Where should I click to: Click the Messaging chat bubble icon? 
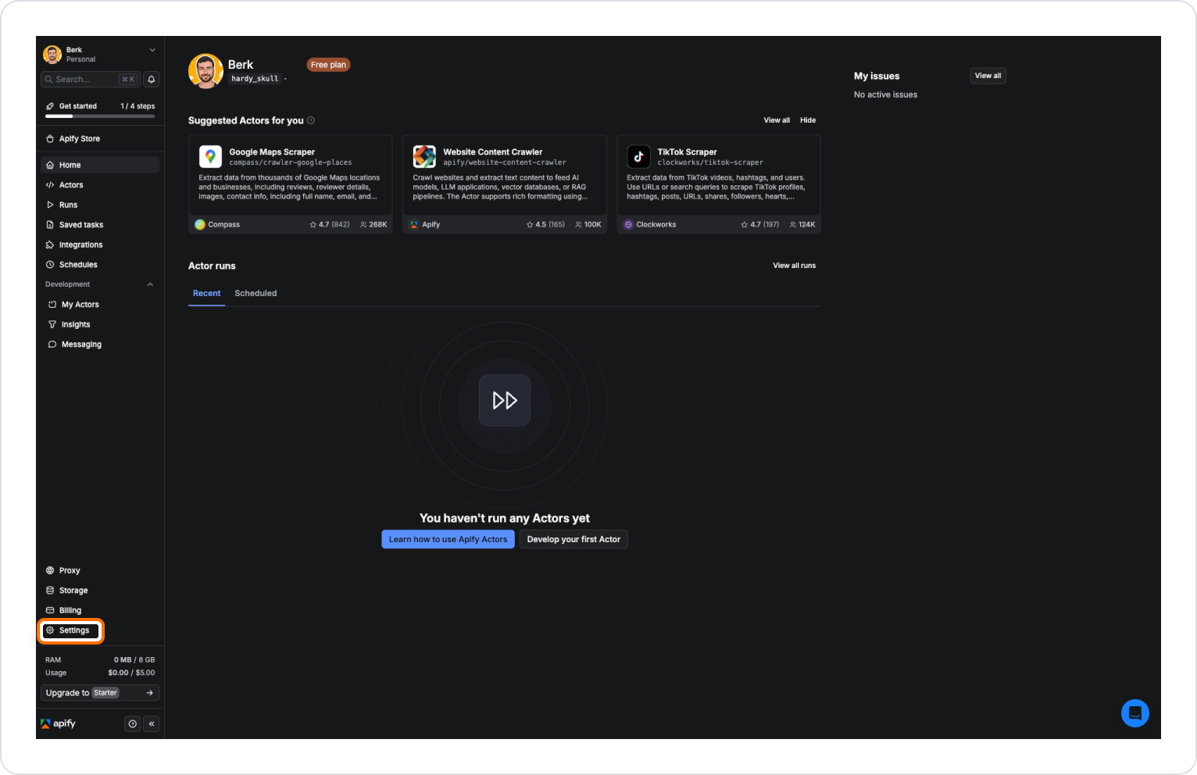(52, 345)
